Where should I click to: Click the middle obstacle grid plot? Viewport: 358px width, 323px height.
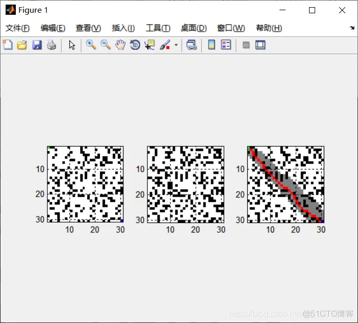tap(186, 184)
